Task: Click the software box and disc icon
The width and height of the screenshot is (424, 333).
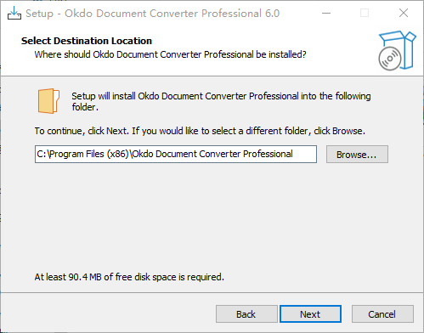Action: pyautogui.click(x=397, y=51)
